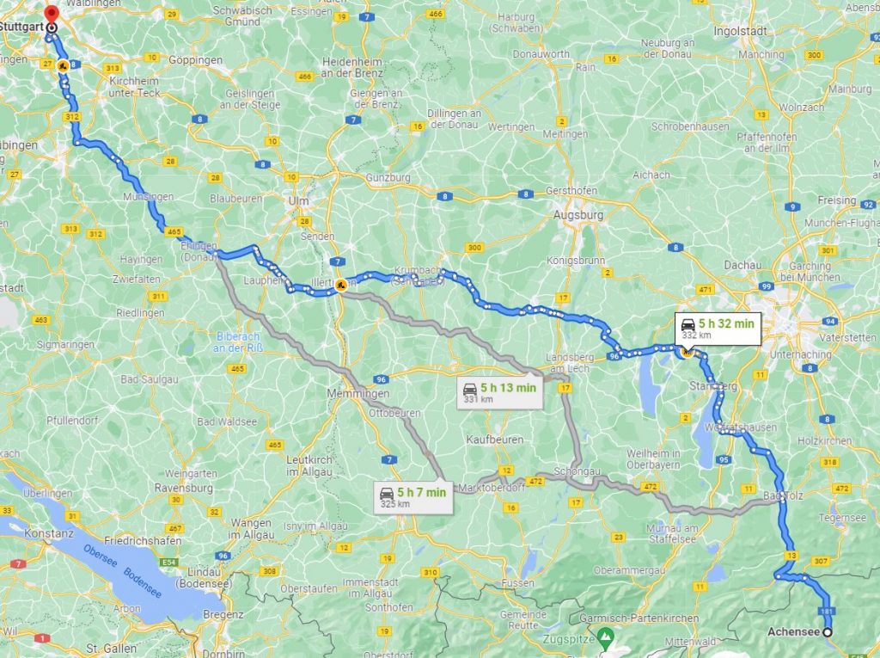880x658 pixels.
Task: Click the car icon in 5 h 32 min label
Action: [688, 324]
